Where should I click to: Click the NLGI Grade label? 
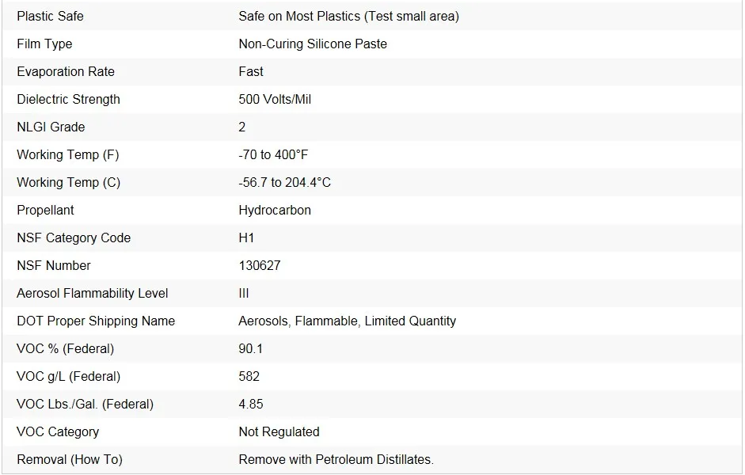51,127
